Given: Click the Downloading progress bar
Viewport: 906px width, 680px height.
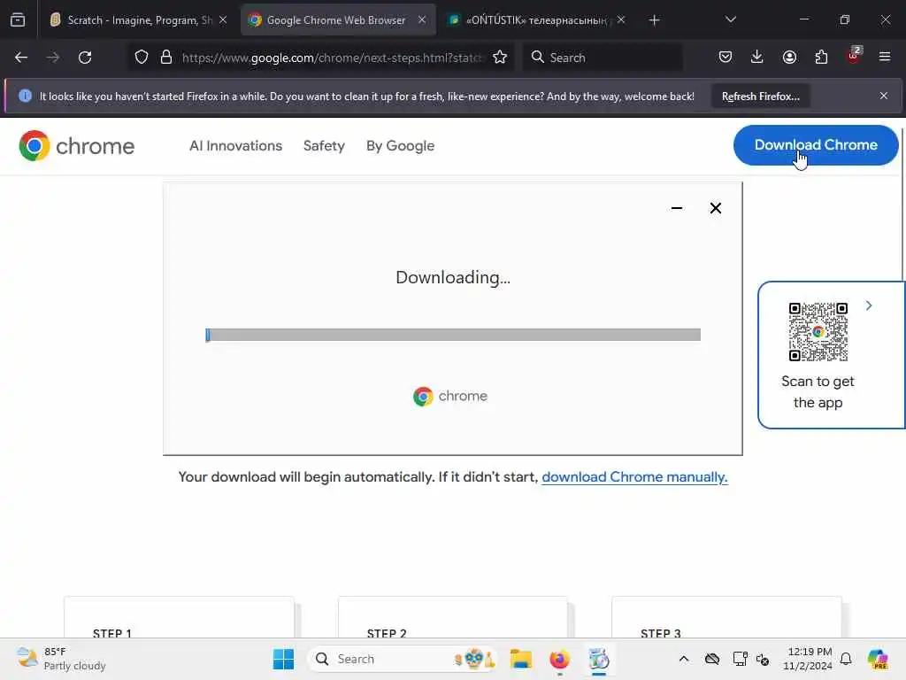Looking at the screenshot, I should [453, 335].
